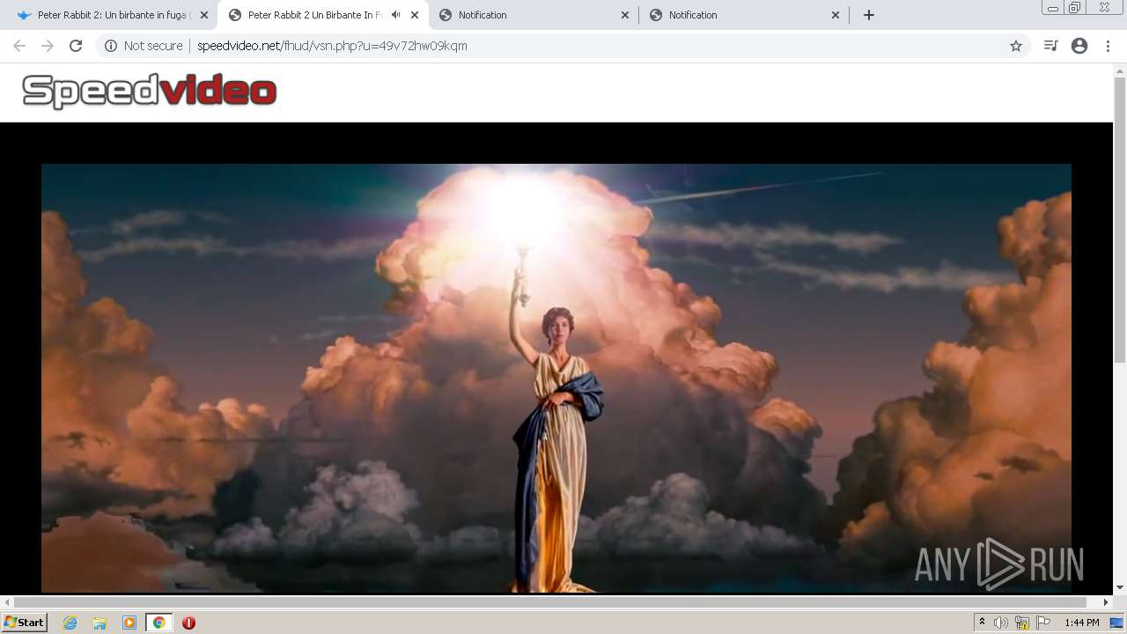The image size is (1127, 634).
Task: Open the Action Center flag icon
Action: tap(1043, 623)
